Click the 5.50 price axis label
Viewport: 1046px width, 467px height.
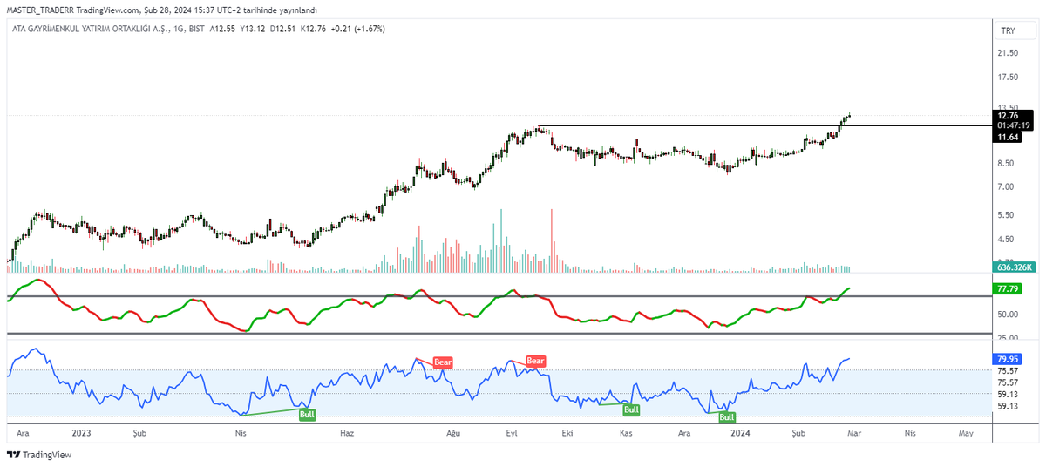coord(1008,215)
